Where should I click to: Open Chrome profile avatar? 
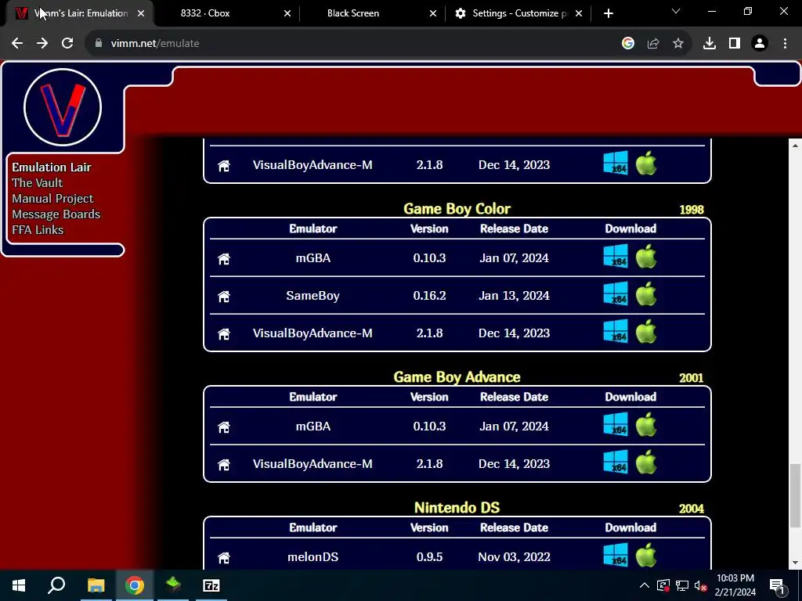click(x=760, y=44)
